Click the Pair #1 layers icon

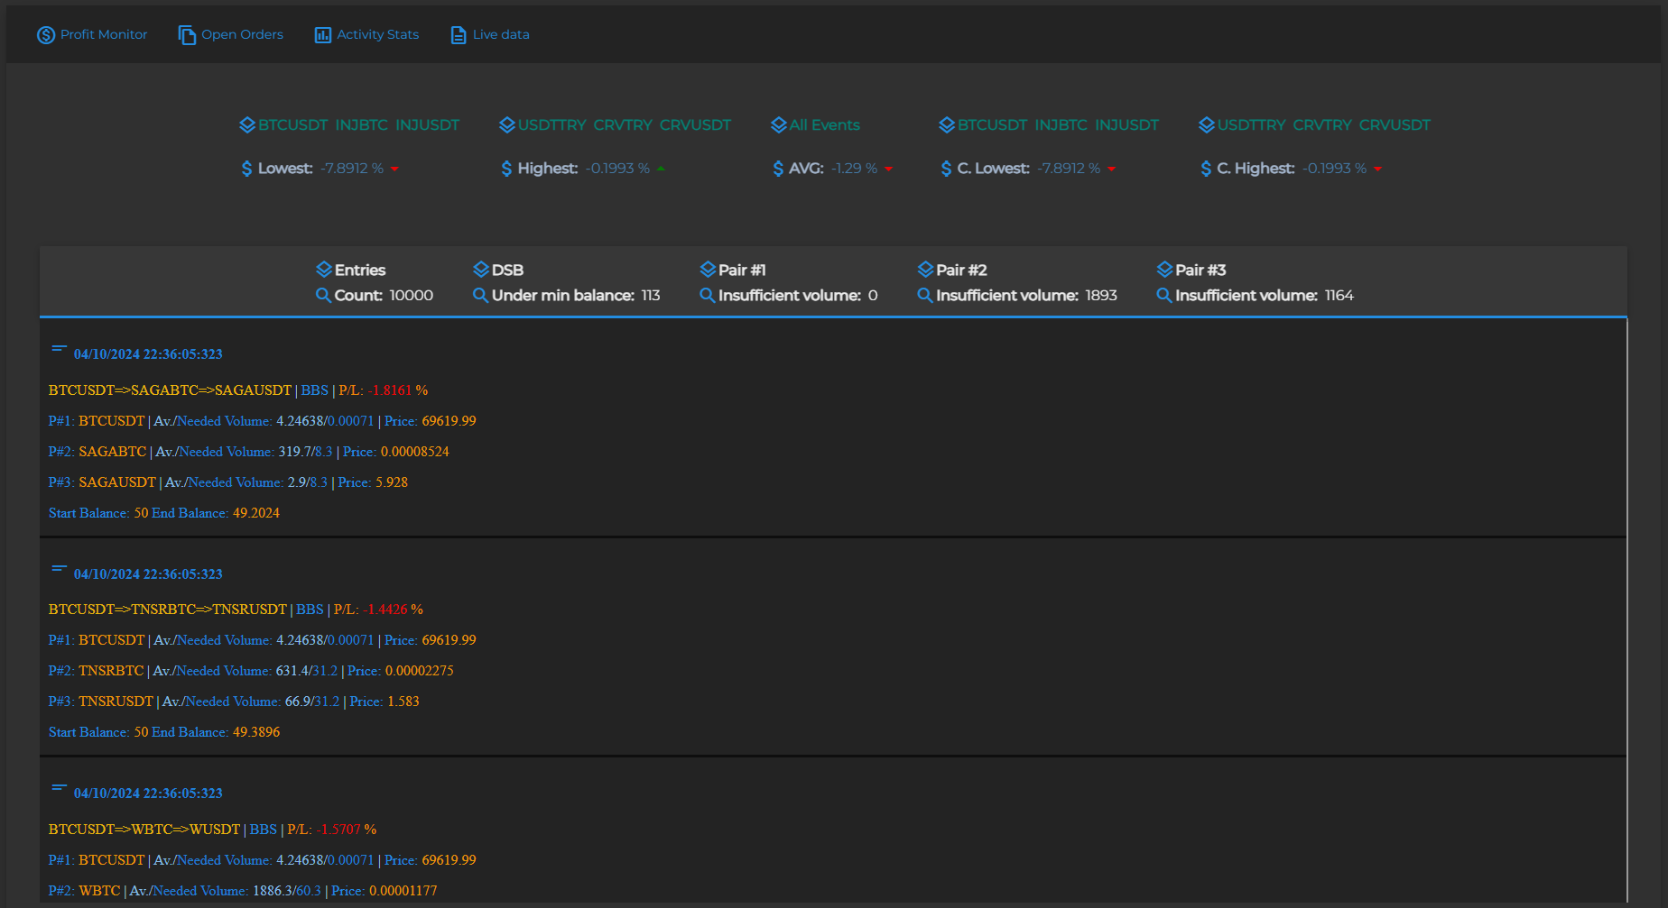click(x=708, y=270)
